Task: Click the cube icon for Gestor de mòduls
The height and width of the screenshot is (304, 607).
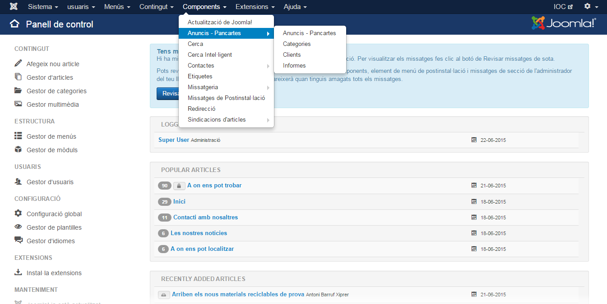Action: [x=18, y=150]
